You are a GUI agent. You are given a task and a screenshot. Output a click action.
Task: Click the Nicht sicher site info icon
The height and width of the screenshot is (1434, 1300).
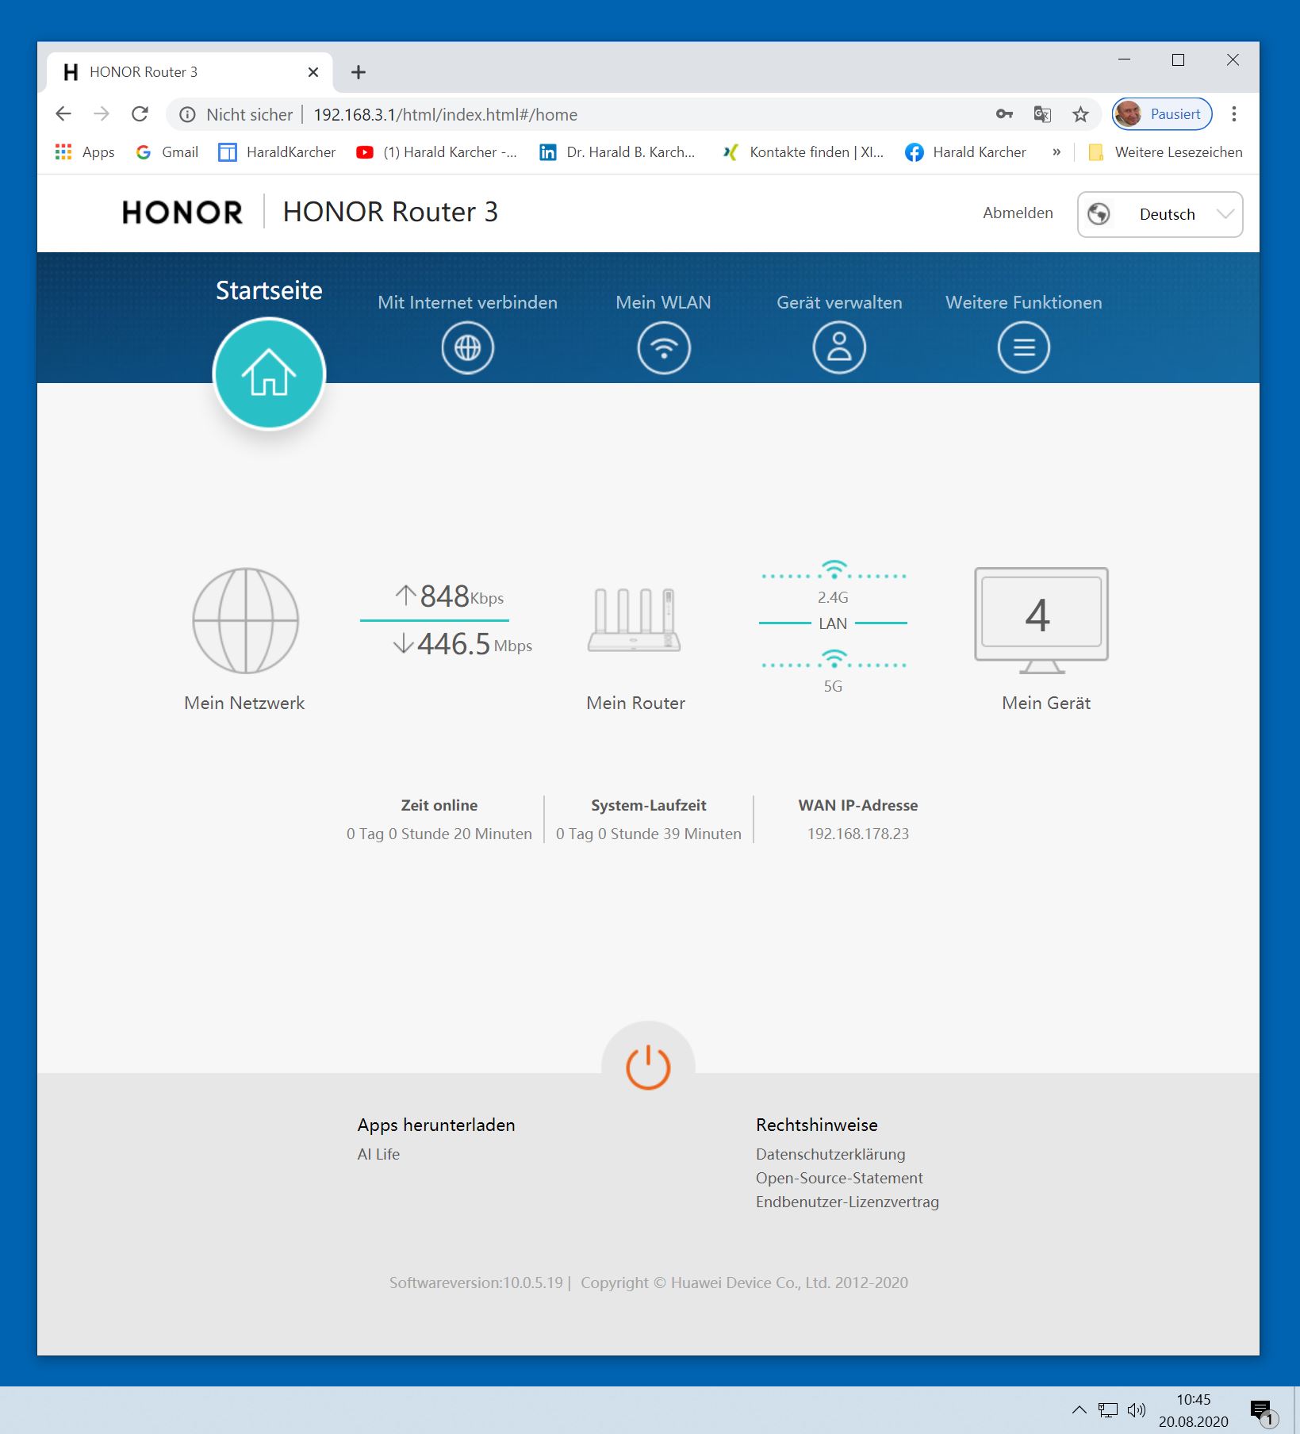(x=187, y=114)
